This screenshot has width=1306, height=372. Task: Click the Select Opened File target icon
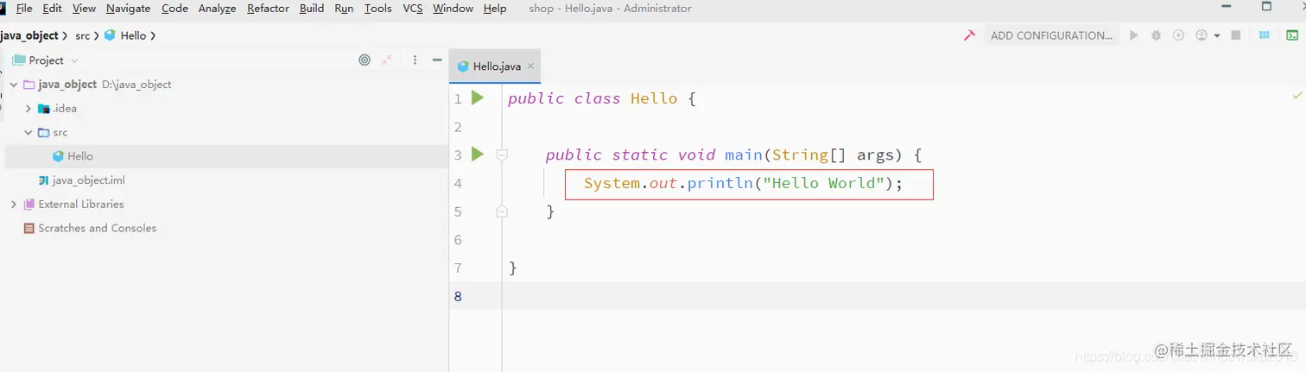pyautogui.click(x=365, y=60)
